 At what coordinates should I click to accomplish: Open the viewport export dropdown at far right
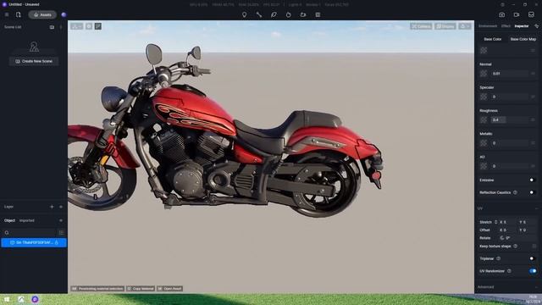click(465, 26)
